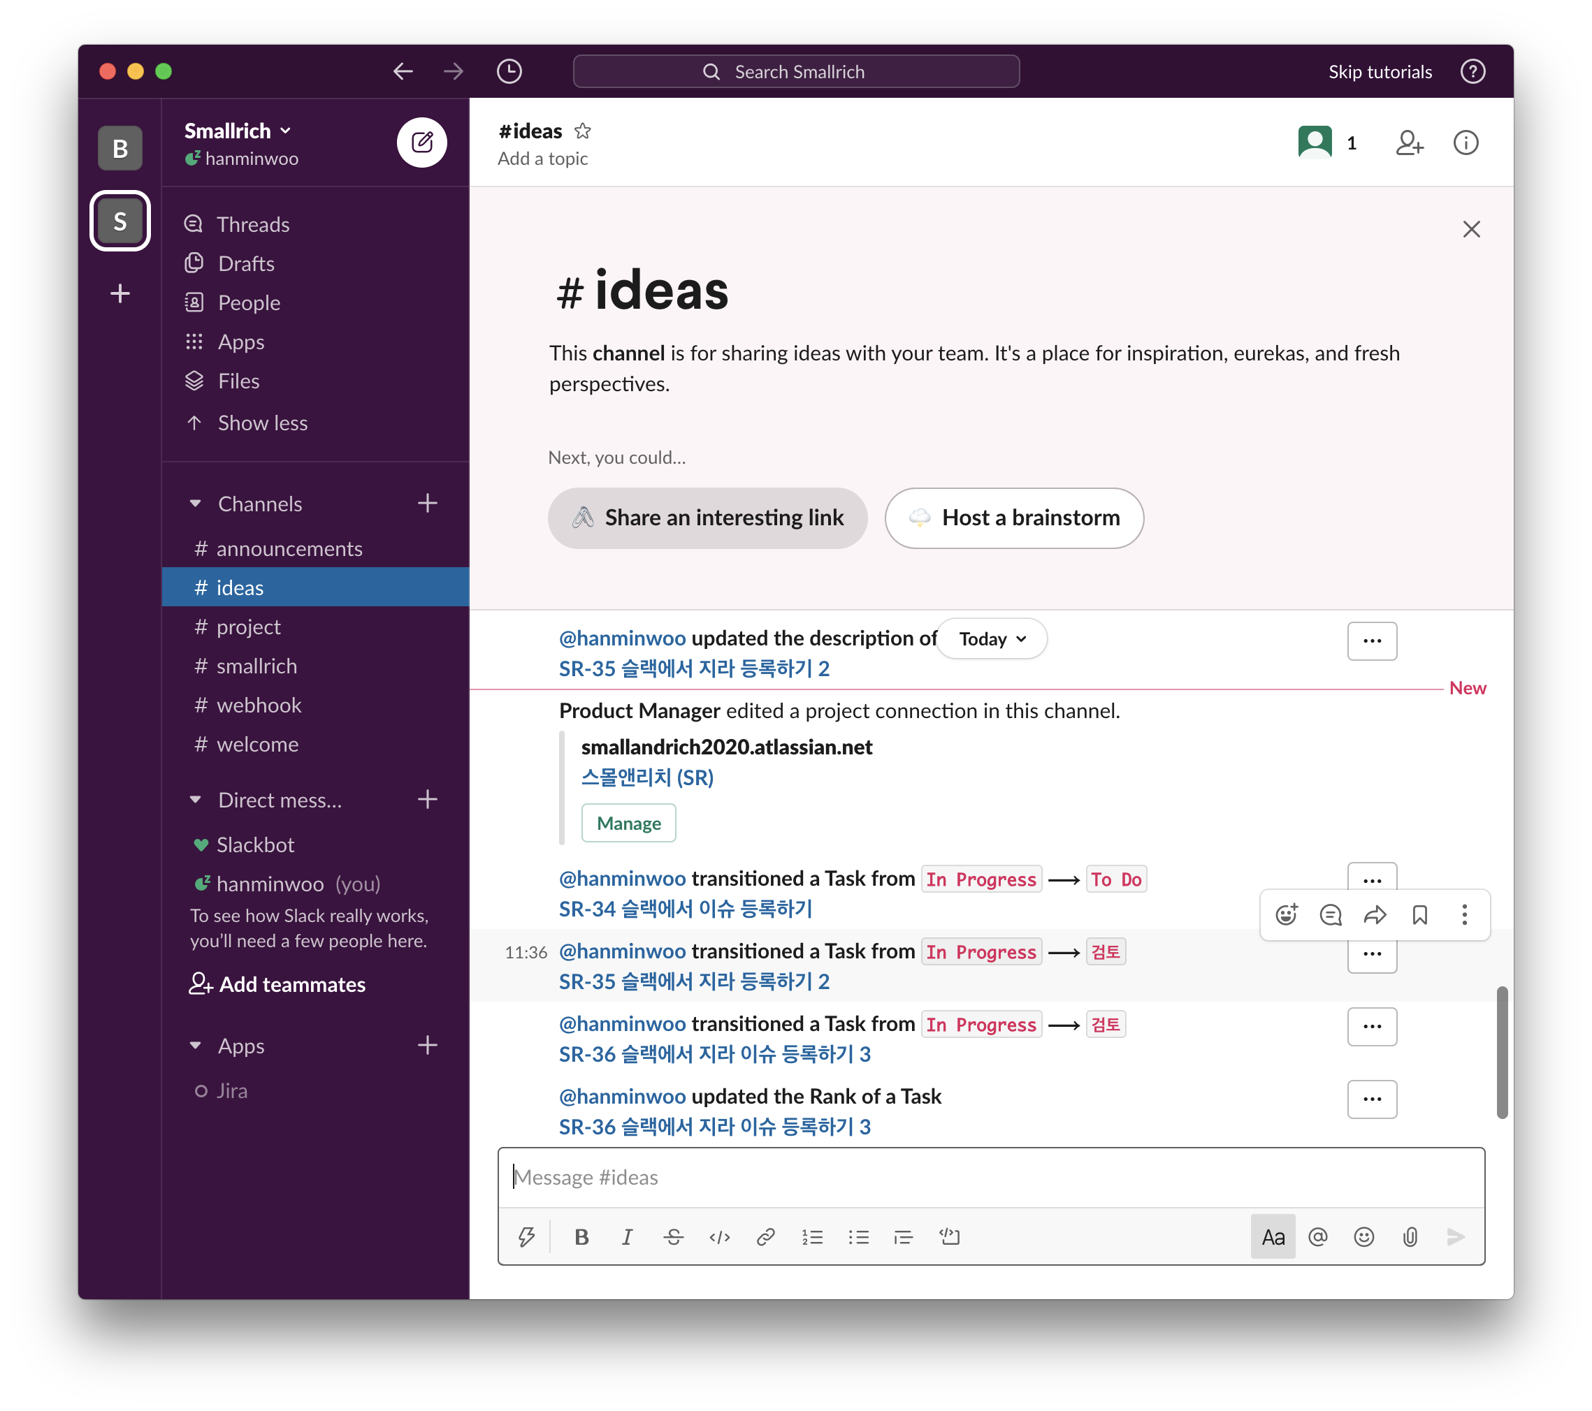1592x1411 pixels.
Task: Switch to the #webhook channel
Action: click(x=258, y=705)
